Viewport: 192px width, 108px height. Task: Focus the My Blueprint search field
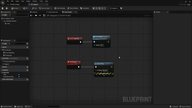17,43
